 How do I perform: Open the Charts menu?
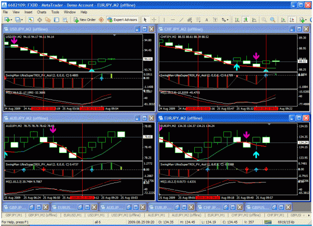click(x=42, y=12)
